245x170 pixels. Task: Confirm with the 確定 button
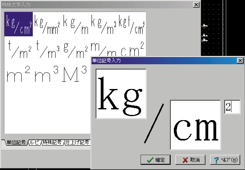point(156,160)
